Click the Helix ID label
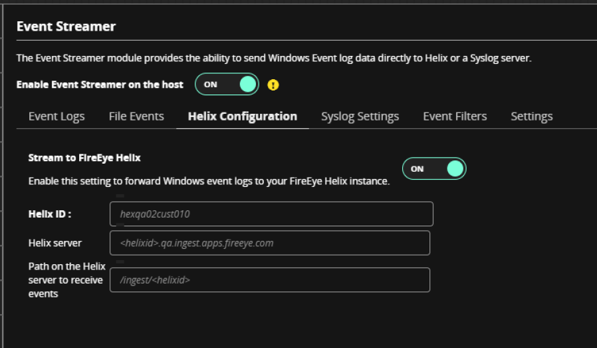The width and height of the screenshot is (597, 348). (50, 214)
